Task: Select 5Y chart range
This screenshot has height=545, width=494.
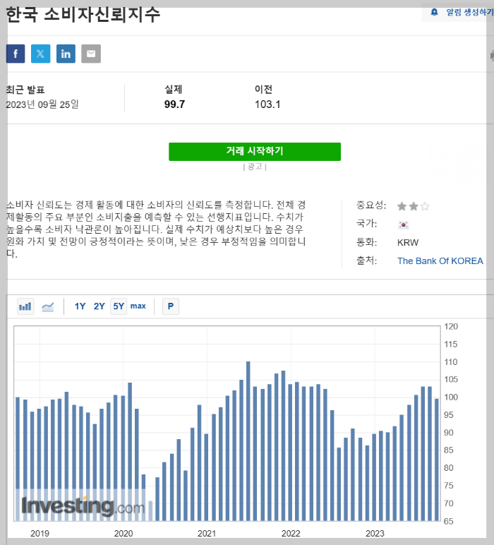Action: (x=119, y=306)
